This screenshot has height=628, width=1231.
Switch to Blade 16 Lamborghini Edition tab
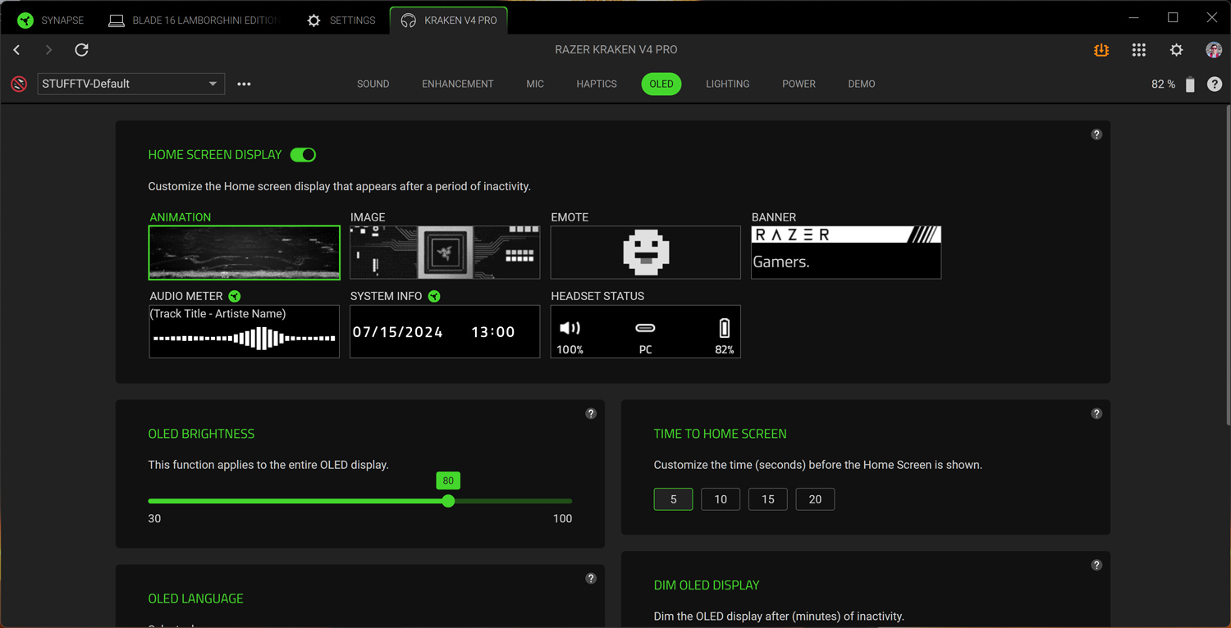click(x=194, y=20)
